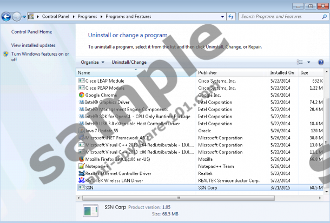Viewport: 330px width, 223px height.
Task: Click the Notepad++ program icon
Action: [81, 166]
